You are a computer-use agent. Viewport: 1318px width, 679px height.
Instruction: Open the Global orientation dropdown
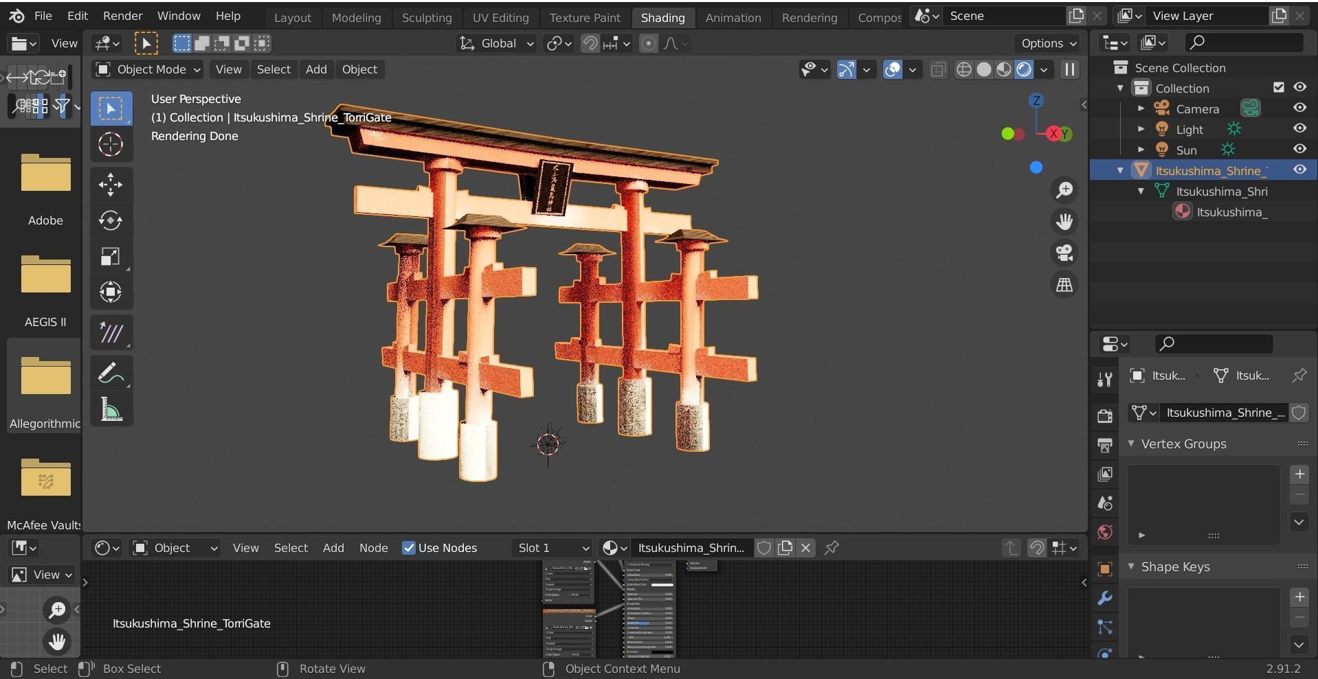[497, 43]
